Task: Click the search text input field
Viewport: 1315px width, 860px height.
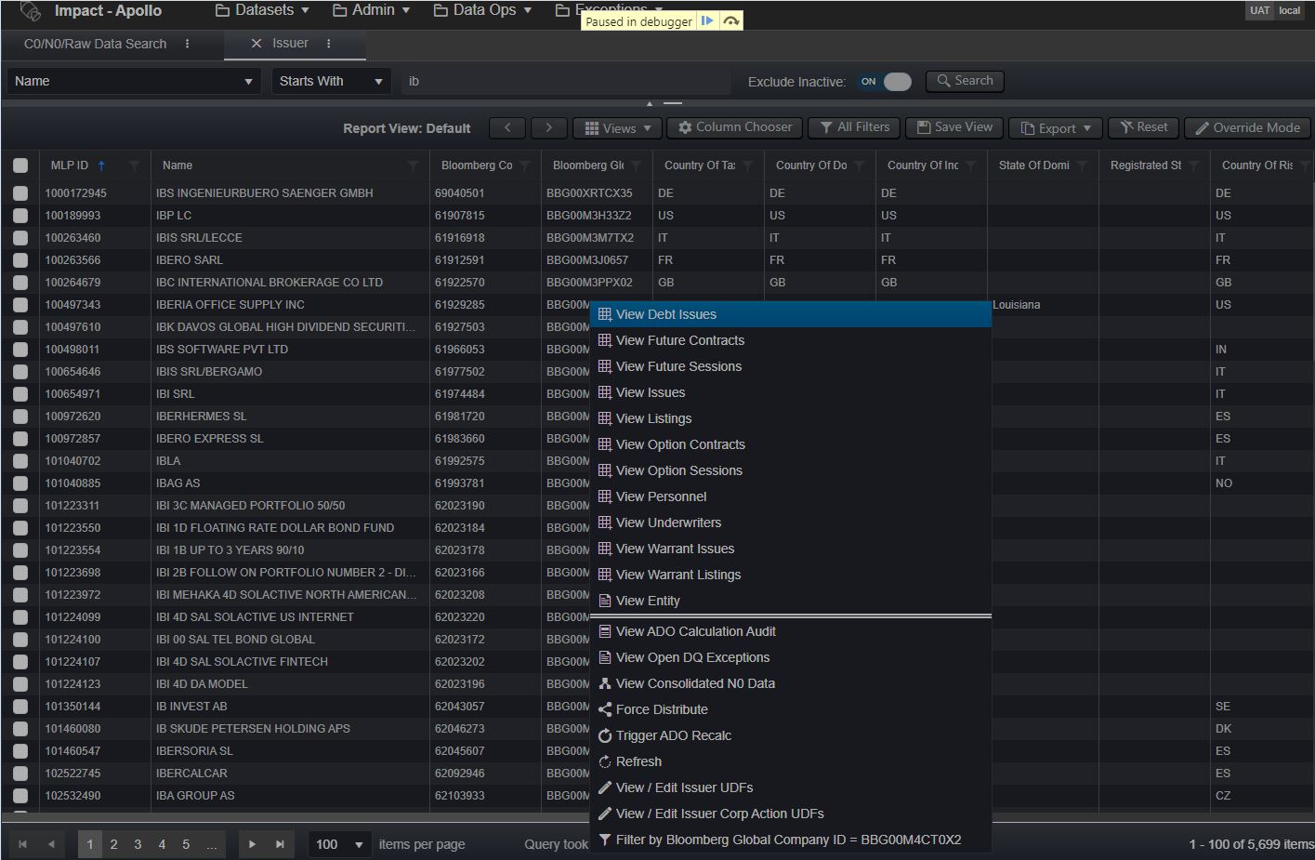Action: [567, 82]
